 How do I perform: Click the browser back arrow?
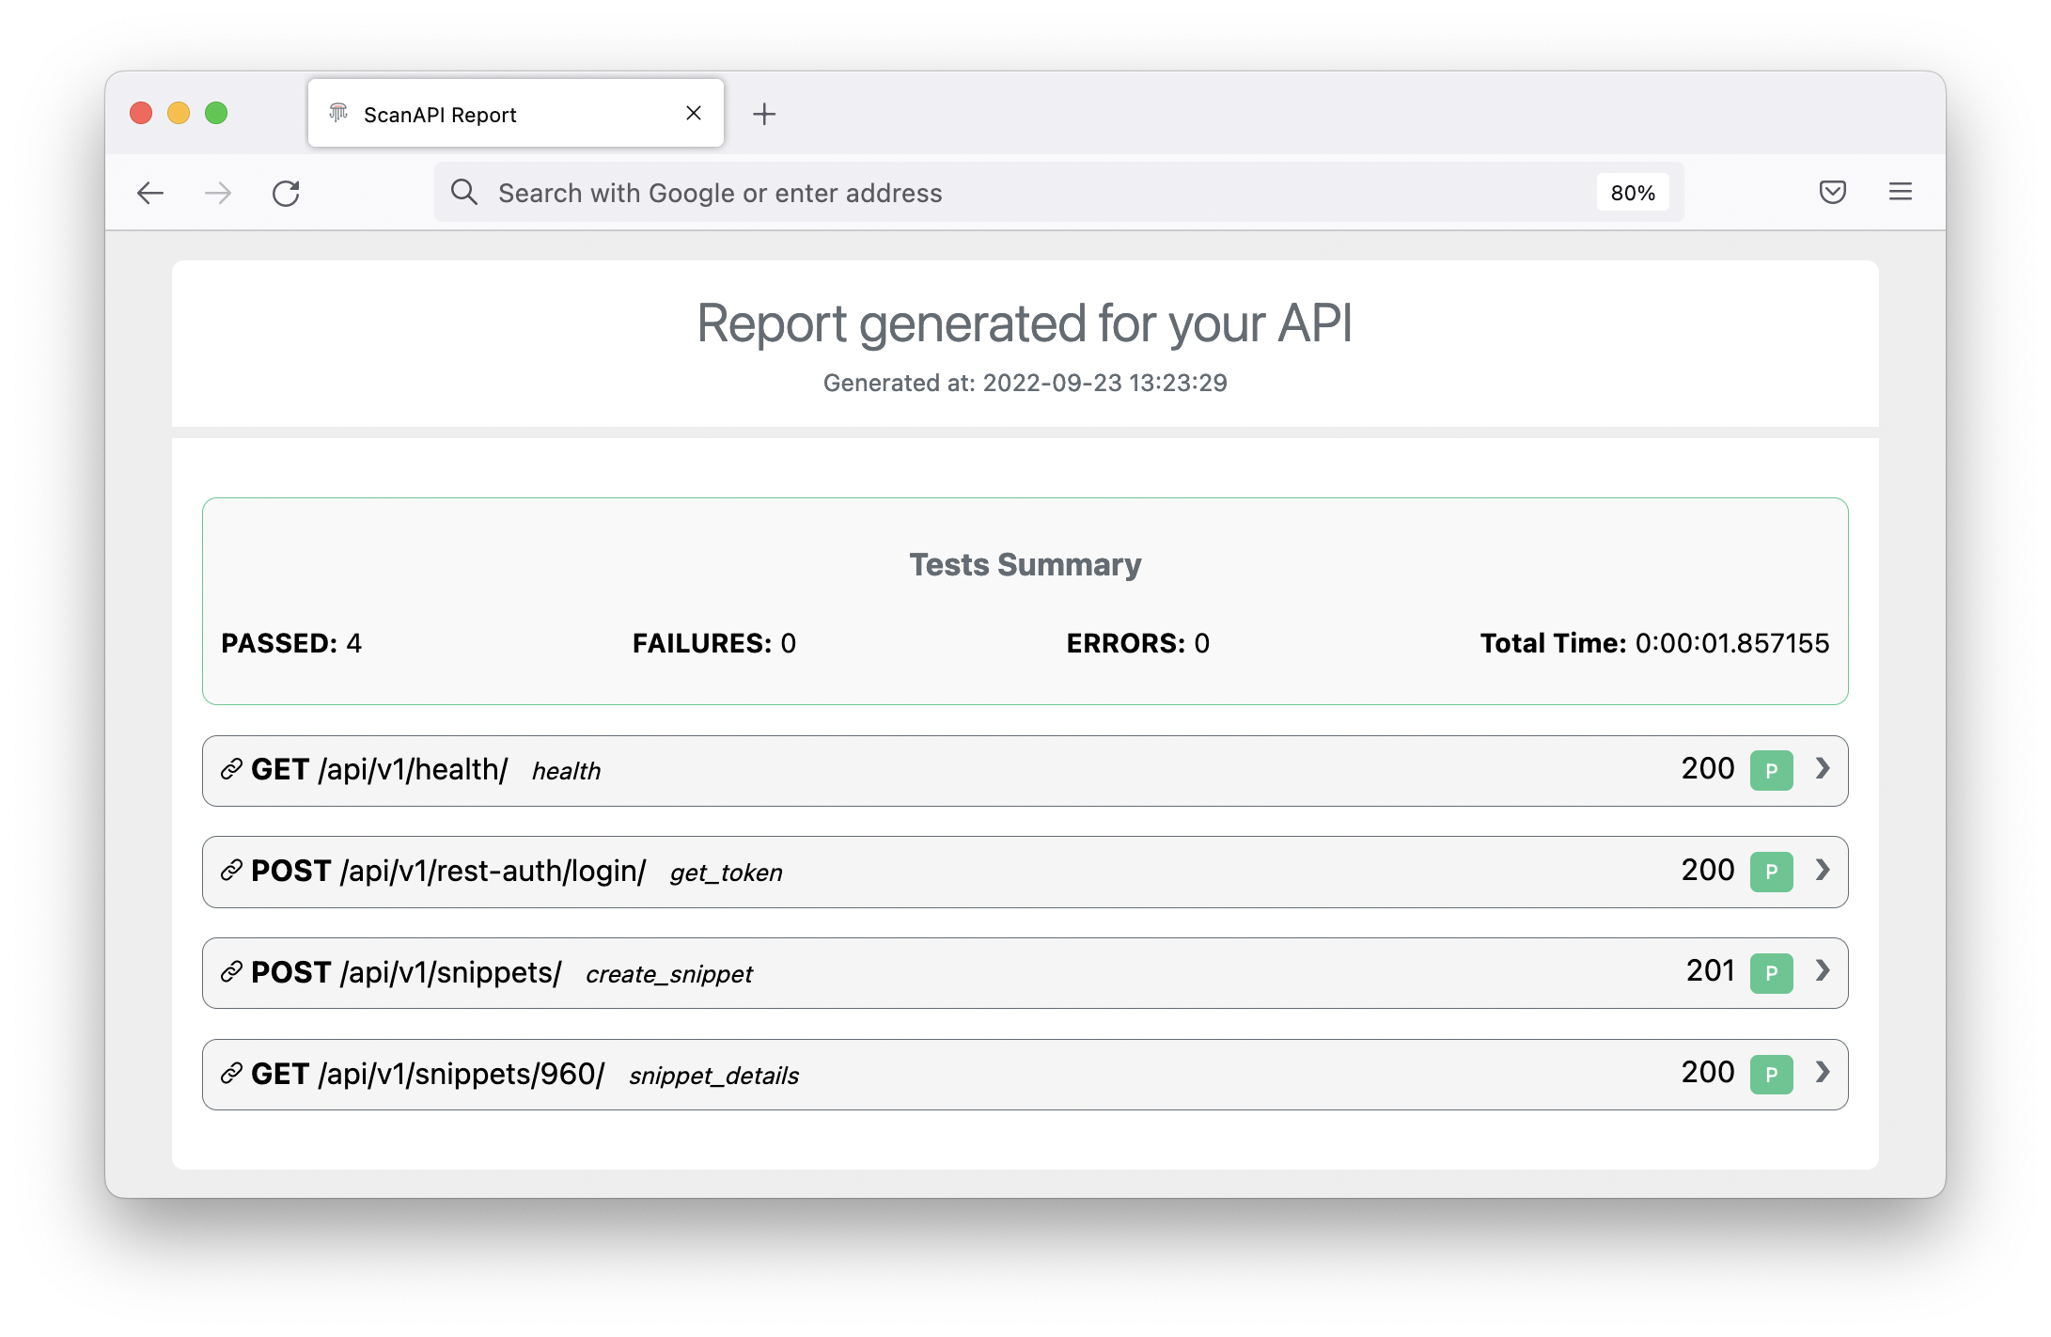click(151, 193)
